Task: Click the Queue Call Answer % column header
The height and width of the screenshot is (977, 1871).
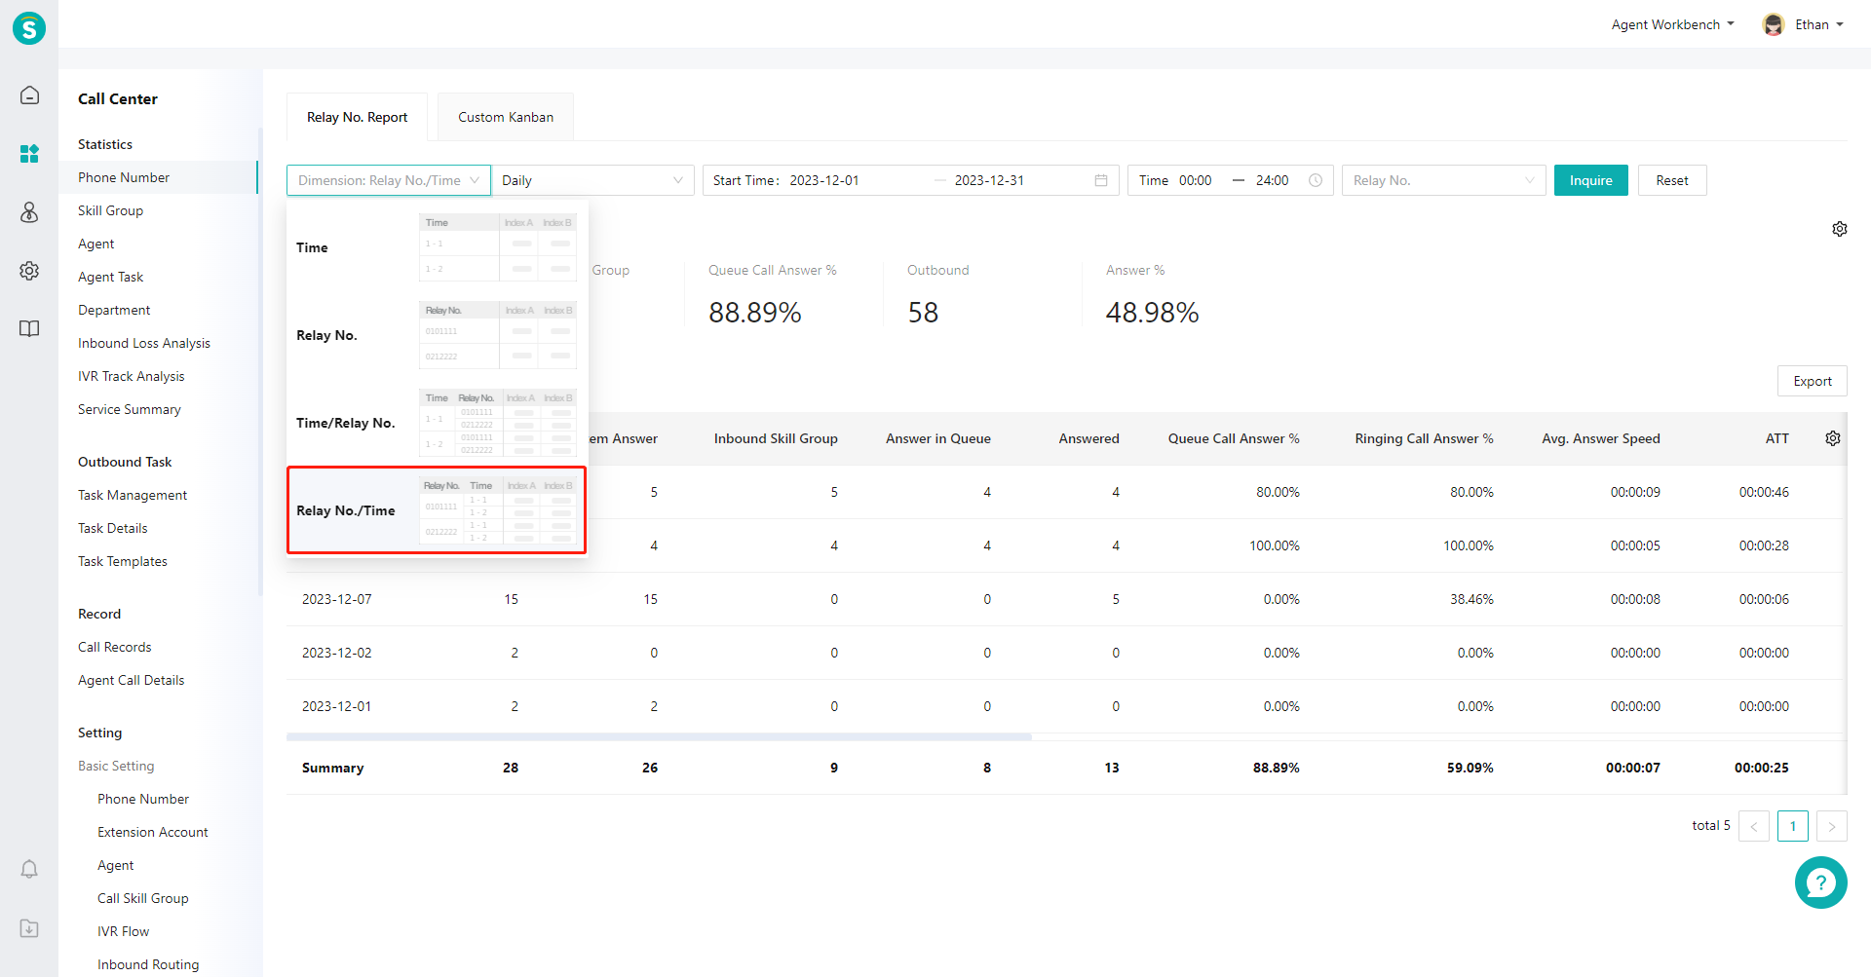Action: (x=1234, y=438)
